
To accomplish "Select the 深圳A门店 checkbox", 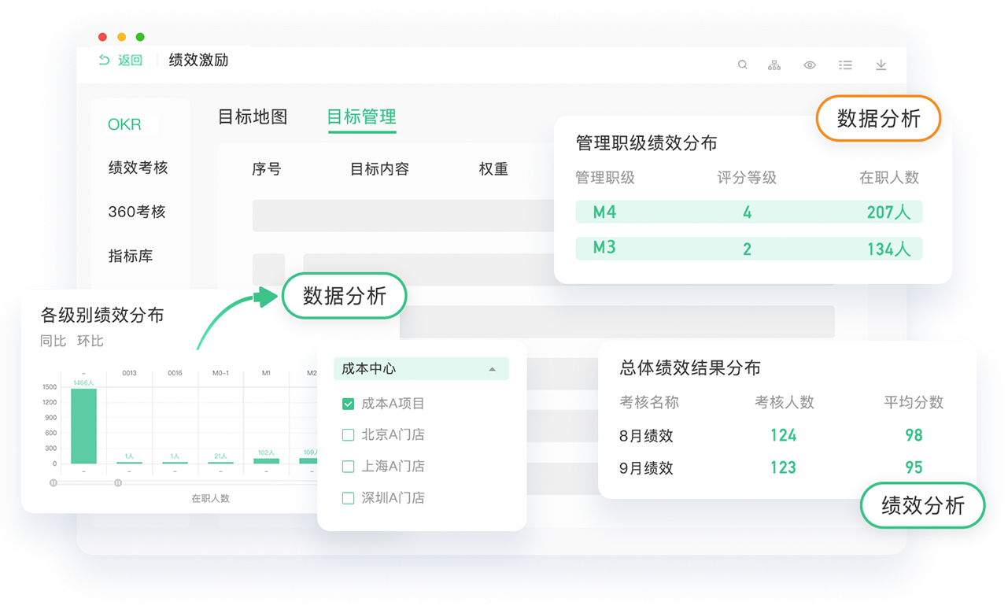I will point(348,498).
